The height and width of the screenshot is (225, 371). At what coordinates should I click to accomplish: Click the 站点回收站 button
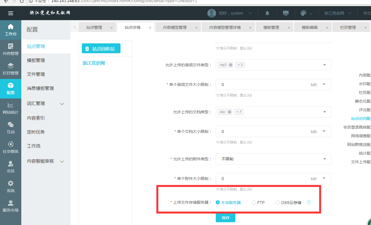click(101, 48)
